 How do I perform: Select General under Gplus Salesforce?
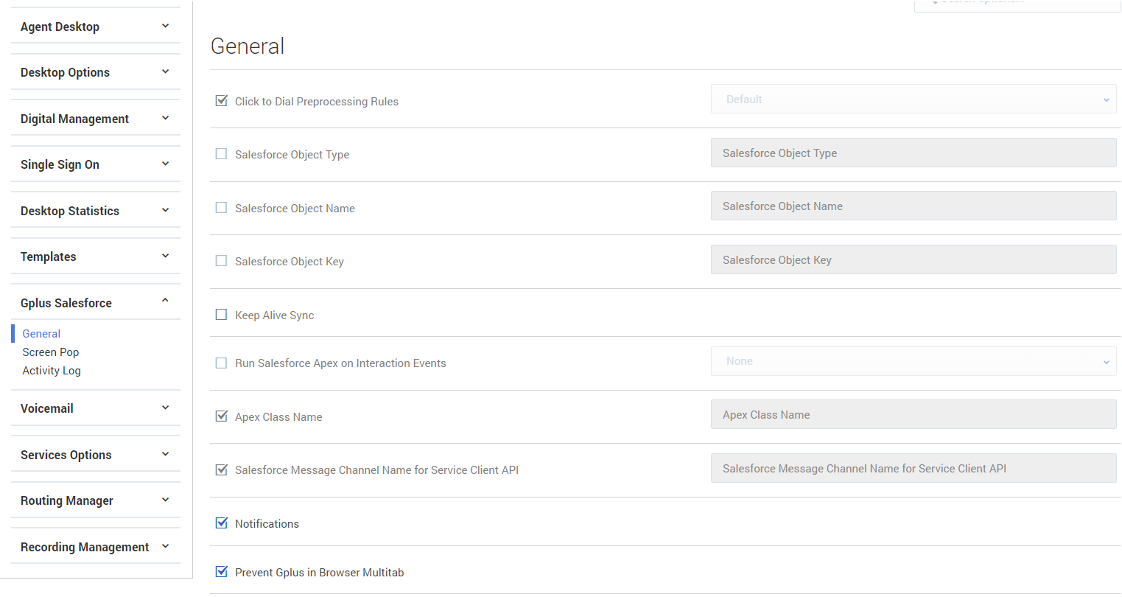(41, 334)
